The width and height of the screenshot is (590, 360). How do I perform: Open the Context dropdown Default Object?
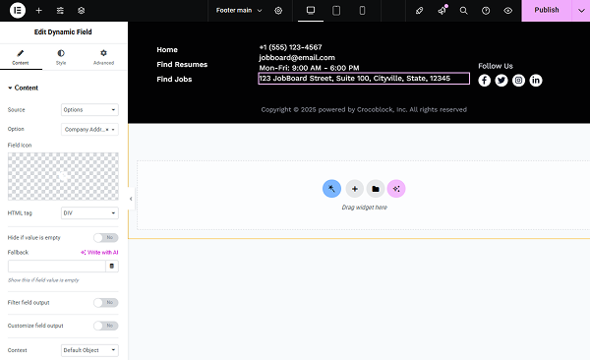(x=89, y=350)
